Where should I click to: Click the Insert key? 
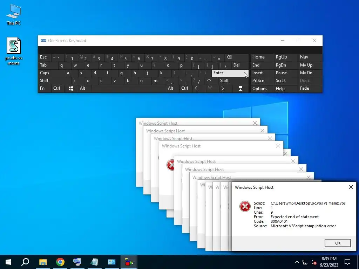coord(262,73)
